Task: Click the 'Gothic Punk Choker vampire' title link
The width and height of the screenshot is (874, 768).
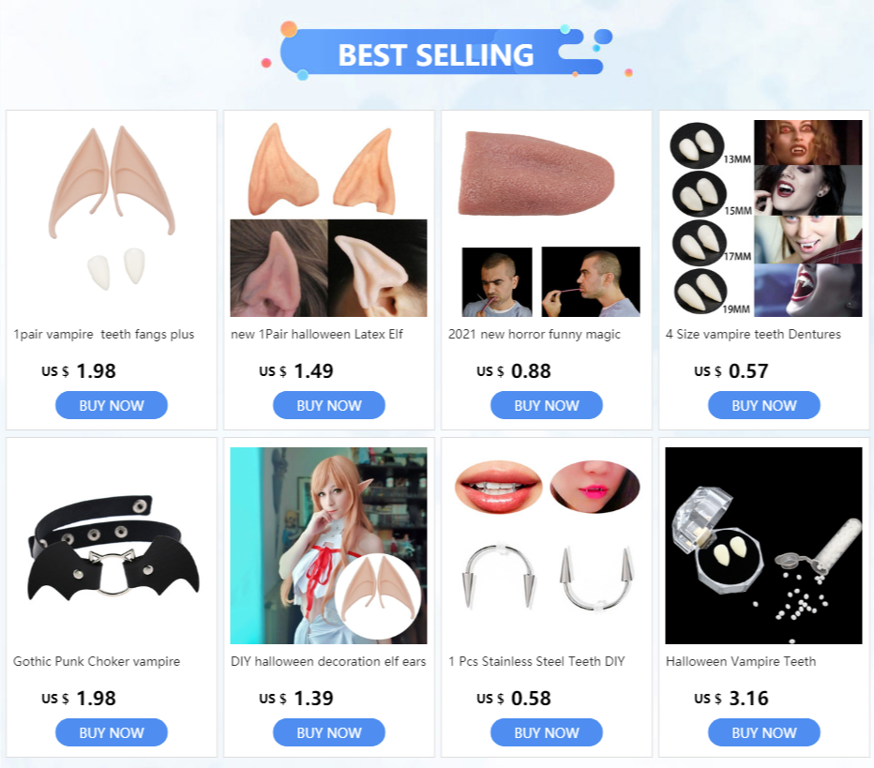Action: 97,661
